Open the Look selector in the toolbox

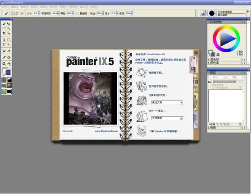[x=4, y=91]
